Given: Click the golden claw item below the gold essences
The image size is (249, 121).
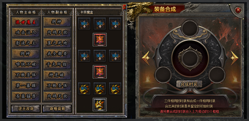Looking at the screenshot, I should pyautogui.click(x=100, y=105).
